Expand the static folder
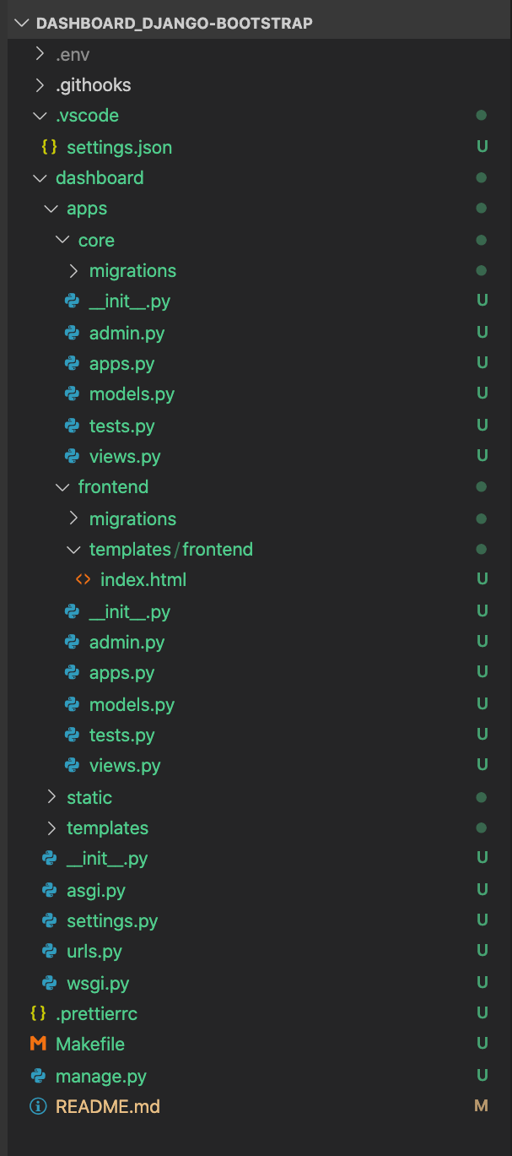 (51, 797)
